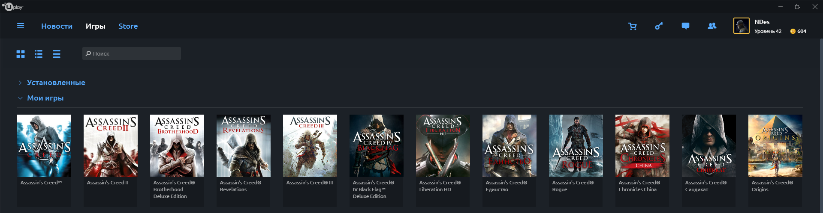The width and height of the screenshot is (823, 213).
Task: Open the activate key icon
Action: point(659,26)
